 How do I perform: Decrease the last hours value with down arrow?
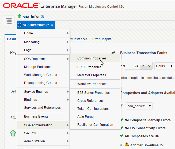click(x=149, y=66)
